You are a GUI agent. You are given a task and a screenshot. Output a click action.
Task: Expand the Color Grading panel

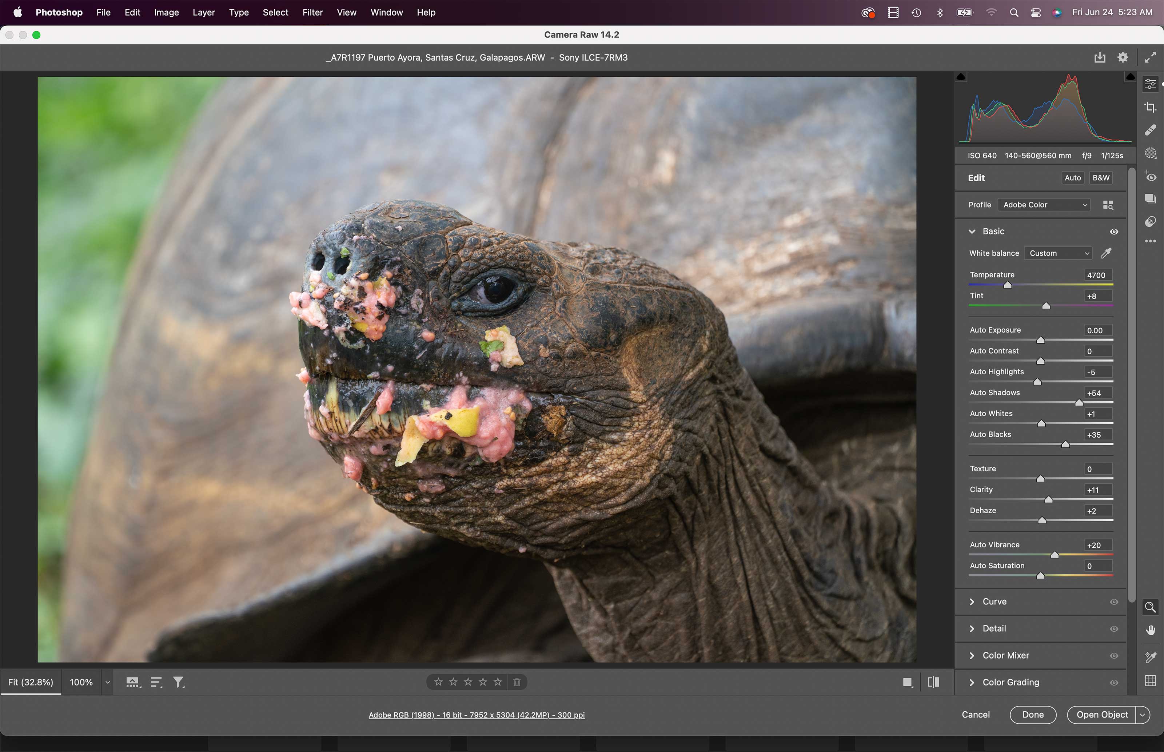[972, 682]
